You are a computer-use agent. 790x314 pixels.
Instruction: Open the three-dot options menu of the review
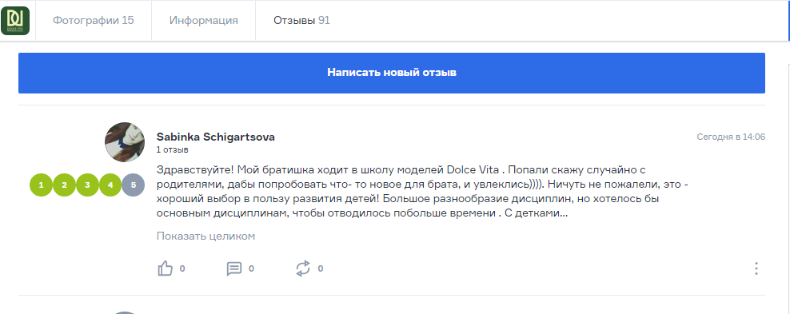click(756, 268)
